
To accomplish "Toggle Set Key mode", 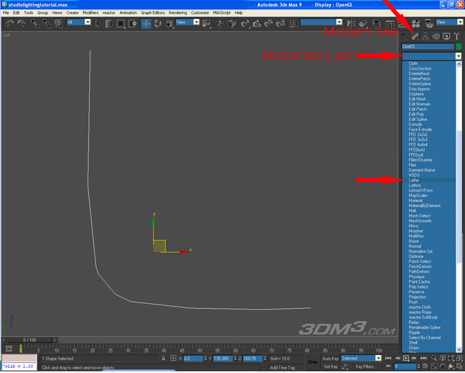I will coord(331,366).
